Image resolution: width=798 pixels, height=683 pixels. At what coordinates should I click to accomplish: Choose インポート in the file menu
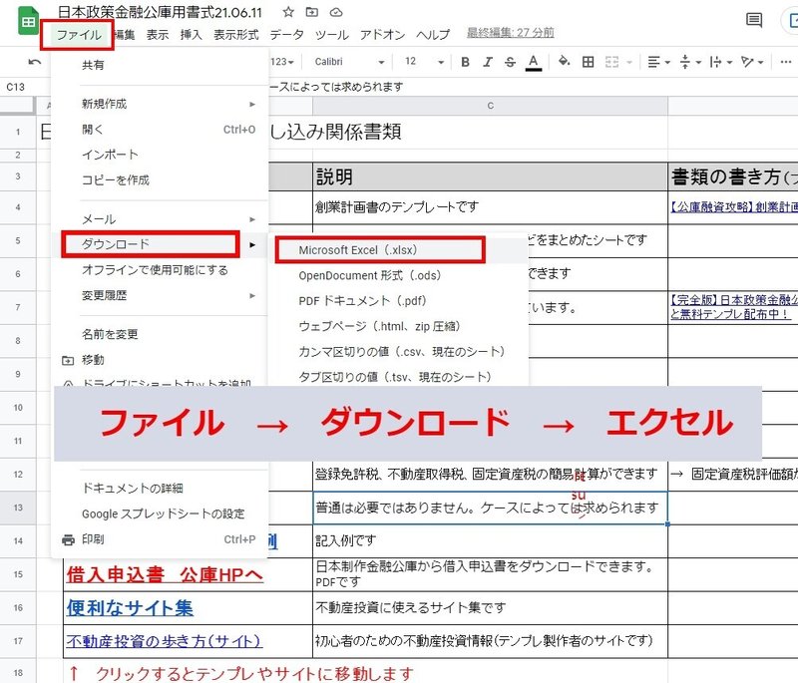(160, 155)
